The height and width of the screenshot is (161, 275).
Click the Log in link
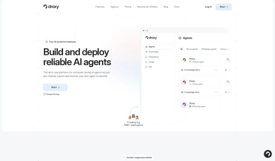[x=208, y=7]
